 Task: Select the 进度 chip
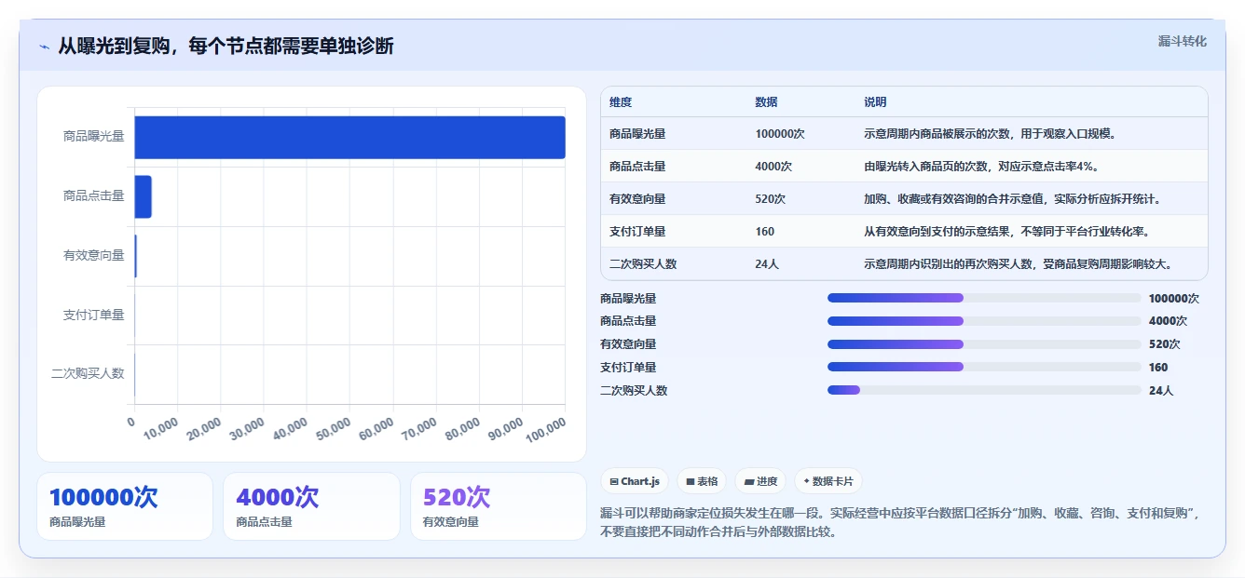tap(760, 481)
